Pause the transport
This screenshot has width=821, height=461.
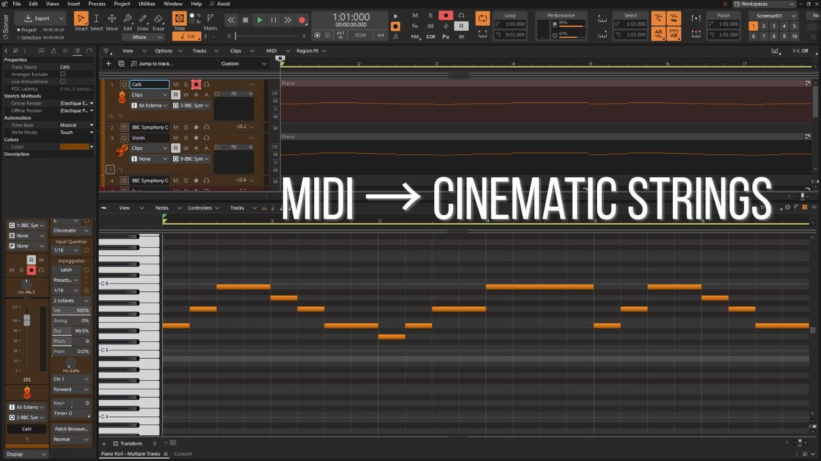coord(273,20)
